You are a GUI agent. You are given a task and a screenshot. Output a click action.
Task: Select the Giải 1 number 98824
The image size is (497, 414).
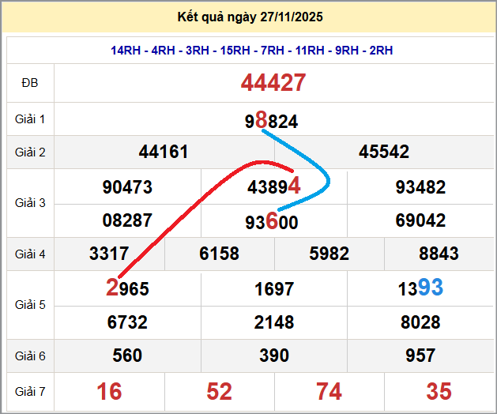(x=272, y=121)
